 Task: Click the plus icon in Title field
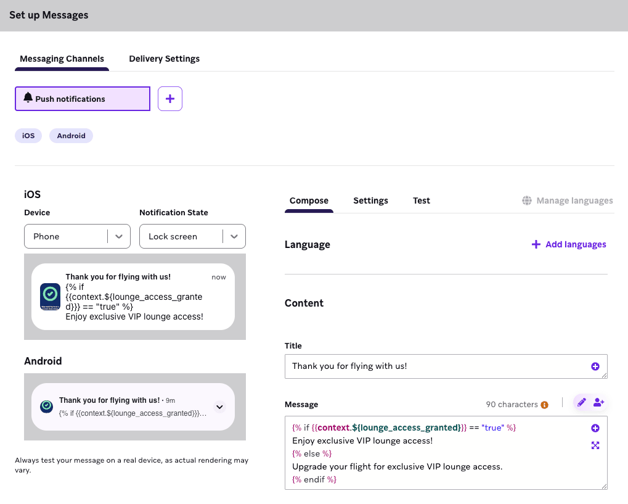[x=595, y=366]
